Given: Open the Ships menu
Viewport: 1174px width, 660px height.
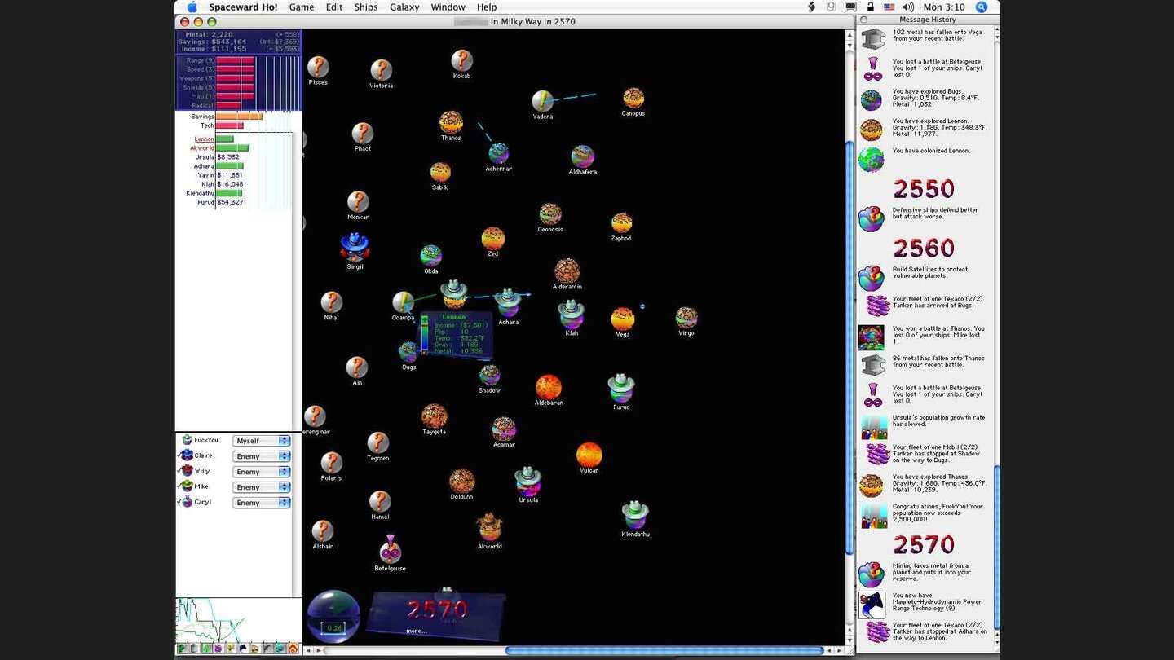Looking at the screenshot, I should click(x=366, y=7).
